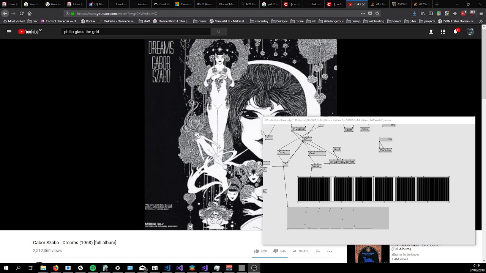Click the JSON Editor Online bookmark
This screenshot has width=486, height=273.
[x=456, y=21]
